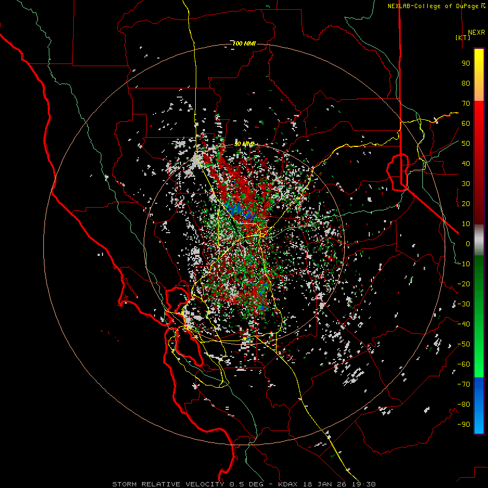Click the positive 90 value on velocity scale
This screenshot has height=488, width=488.
[466, 63]
